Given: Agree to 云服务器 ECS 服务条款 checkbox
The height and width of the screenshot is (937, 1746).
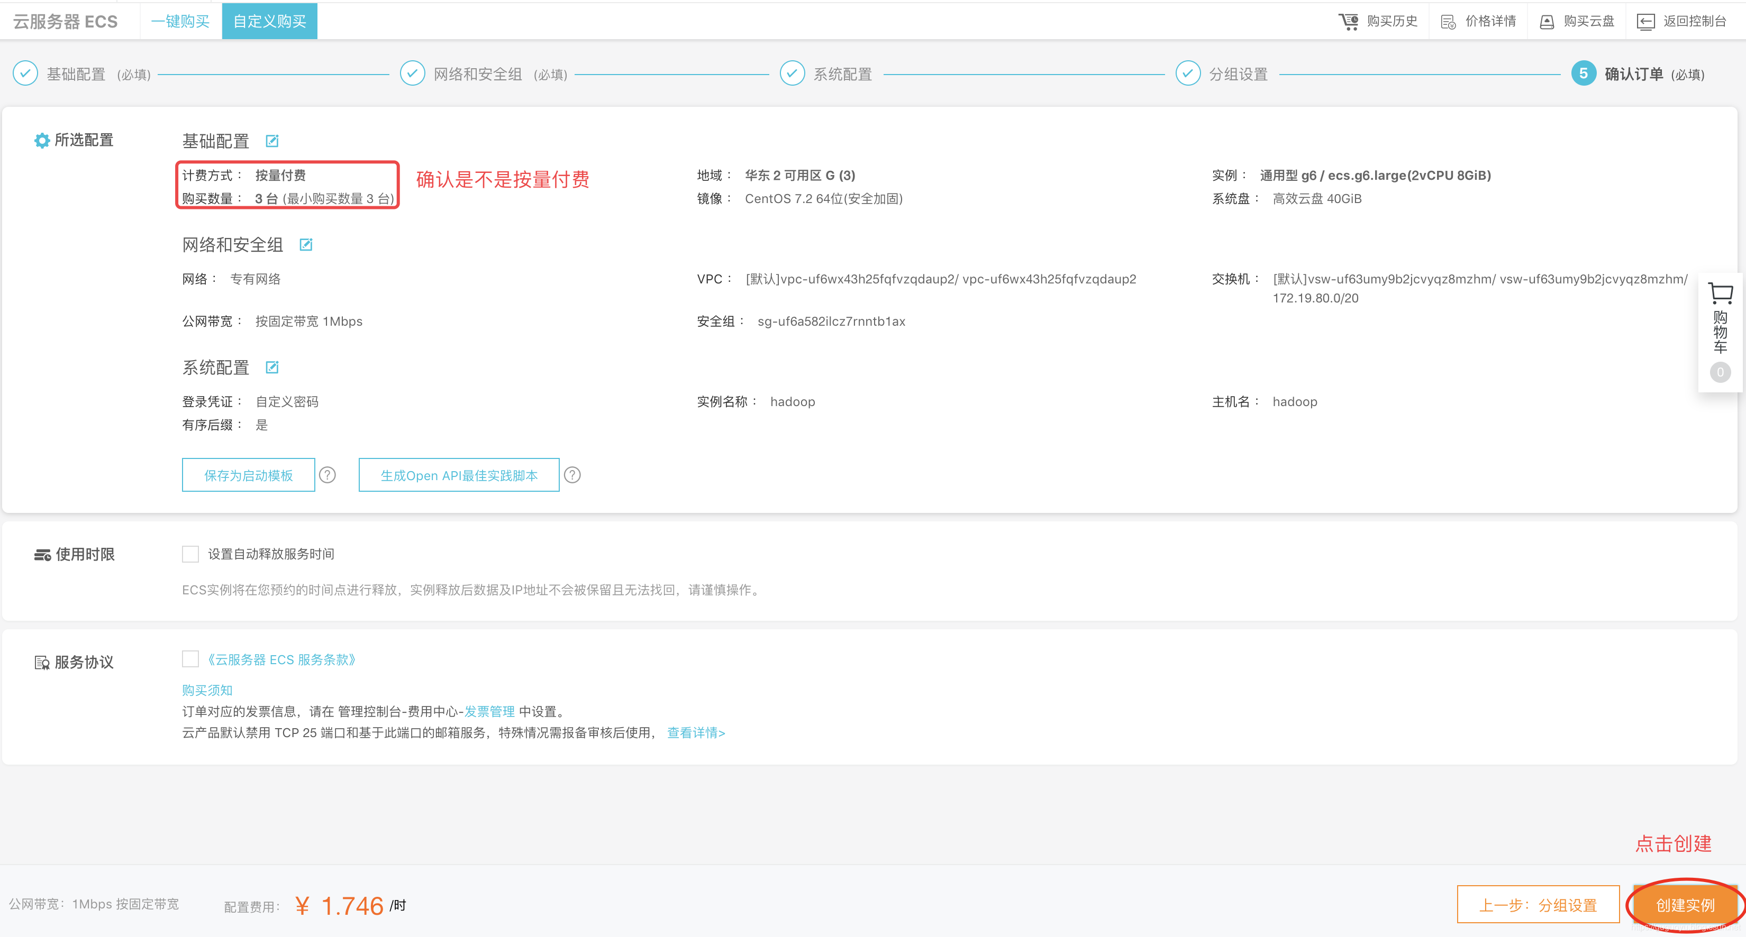Looking at the screenshot, I should tap(190, 658).
